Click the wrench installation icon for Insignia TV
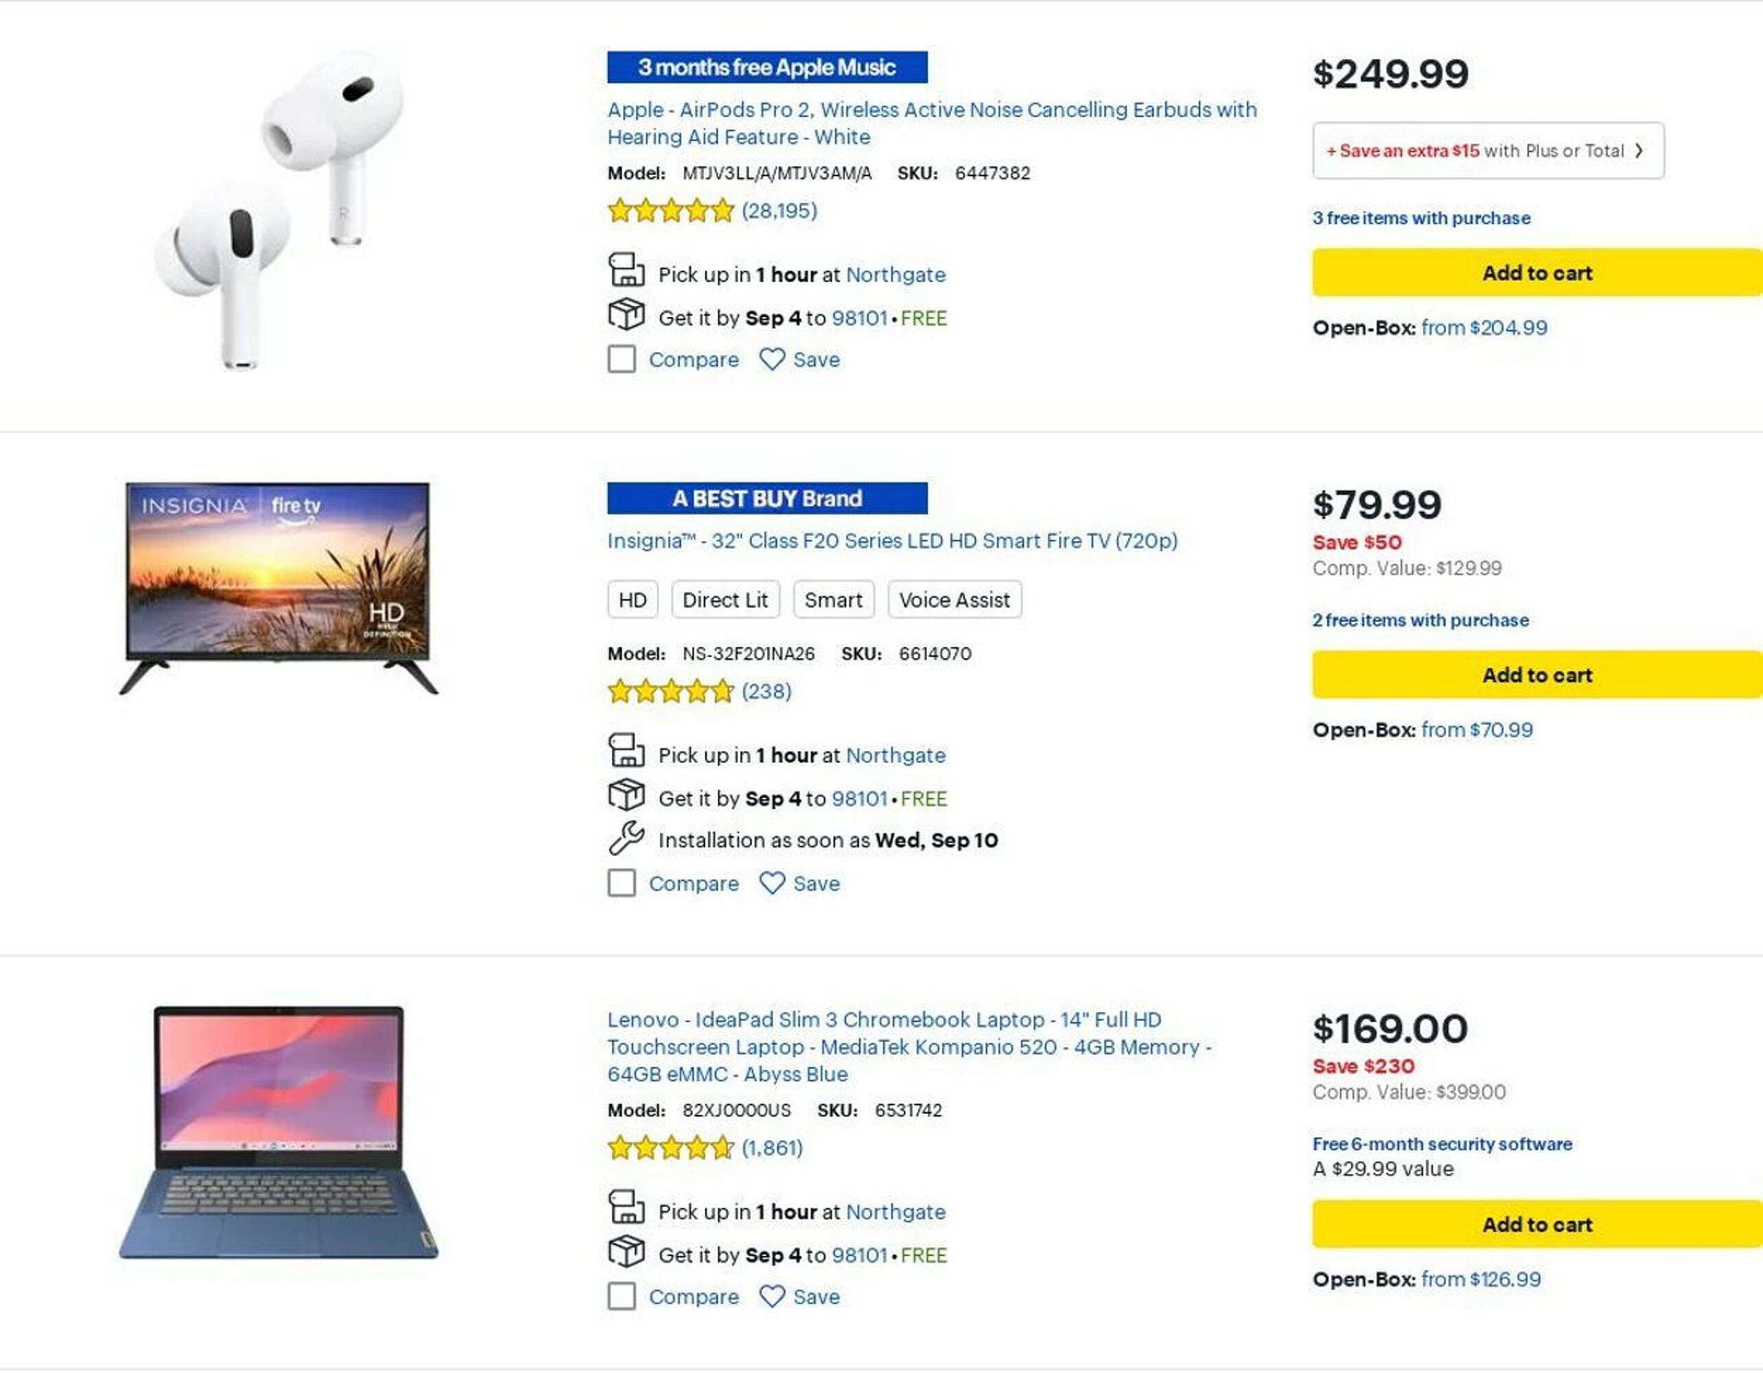Viewport: 1763px width, 1373px height. 626,838
